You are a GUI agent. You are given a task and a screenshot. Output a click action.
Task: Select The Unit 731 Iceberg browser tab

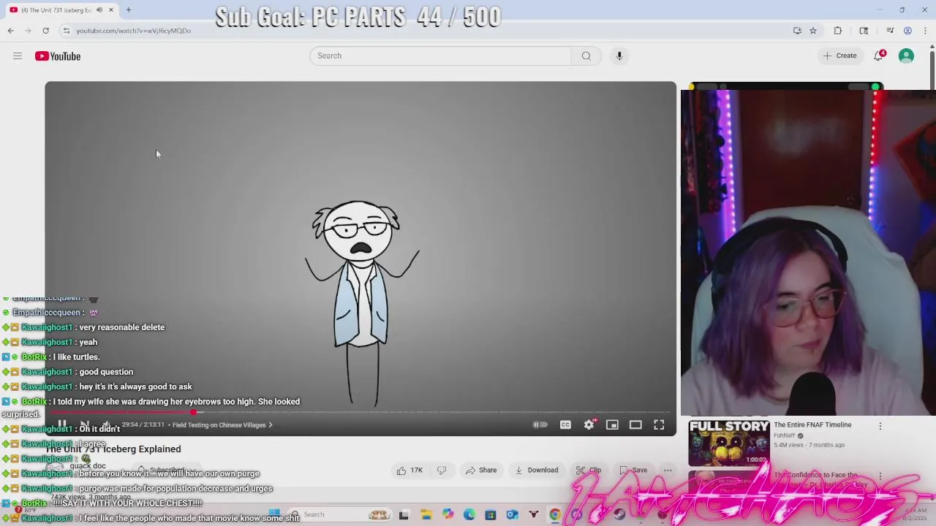pos(57,9)
